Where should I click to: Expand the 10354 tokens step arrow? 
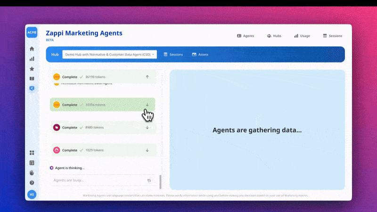pyautogui.click(x=147, y=105)
